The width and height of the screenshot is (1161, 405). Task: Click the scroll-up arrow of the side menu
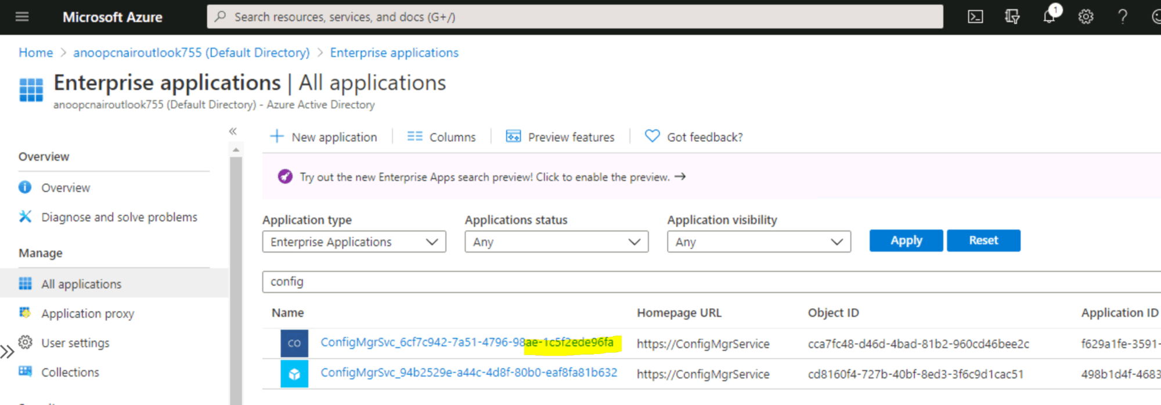tap(236, 150)
